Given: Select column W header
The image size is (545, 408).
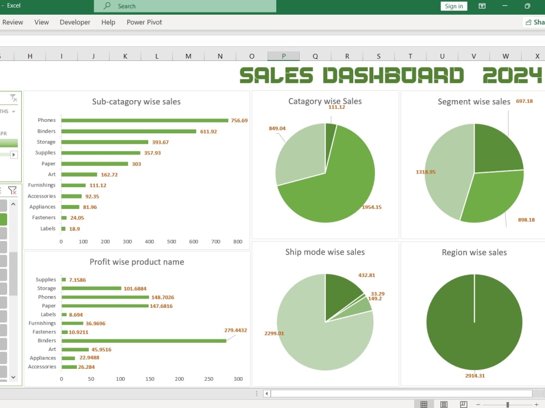Looking at the screenshot, I should [505, 56].
